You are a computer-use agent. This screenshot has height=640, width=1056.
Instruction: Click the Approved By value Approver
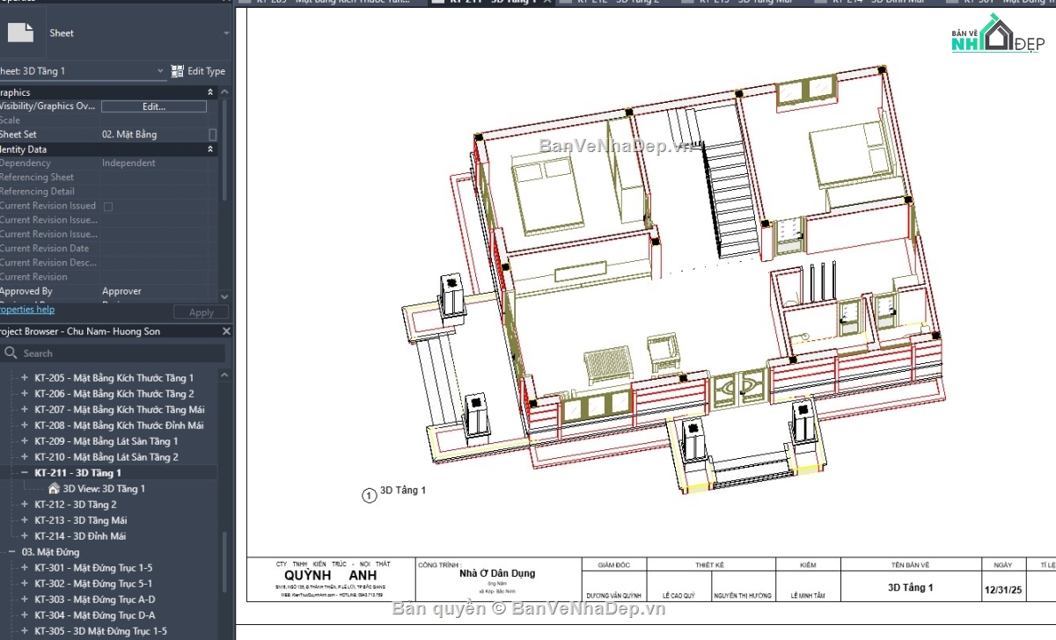click(121, 291)
